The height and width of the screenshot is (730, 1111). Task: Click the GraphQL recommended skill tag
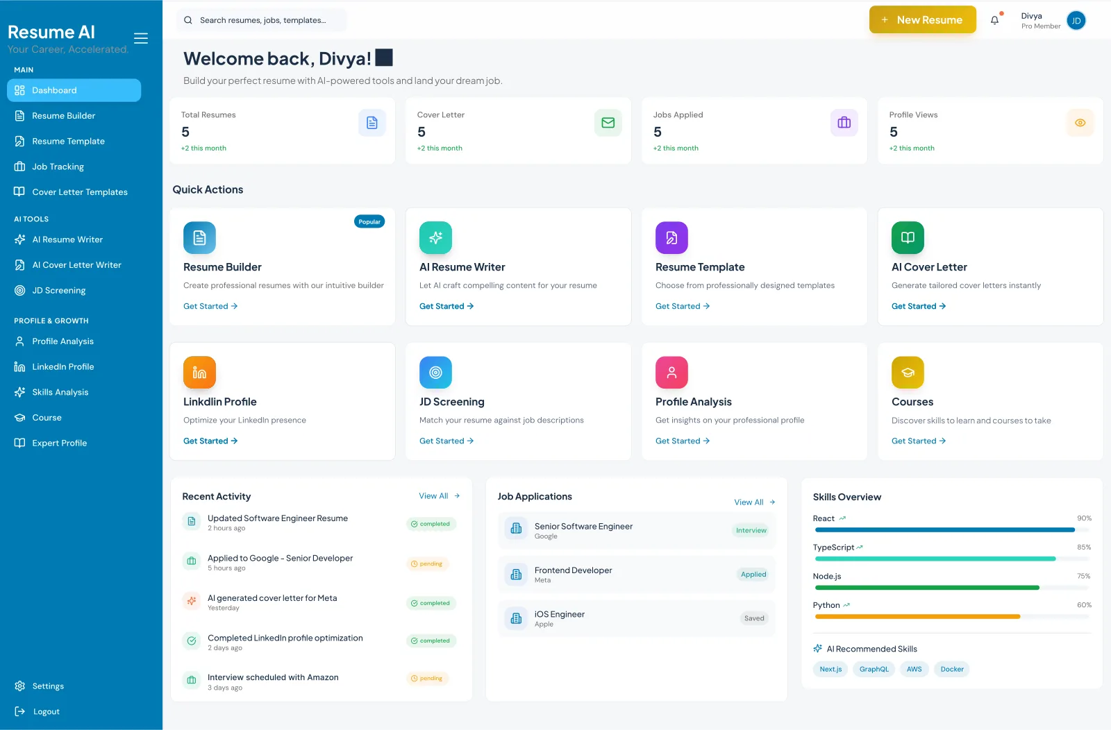[874, 670]
